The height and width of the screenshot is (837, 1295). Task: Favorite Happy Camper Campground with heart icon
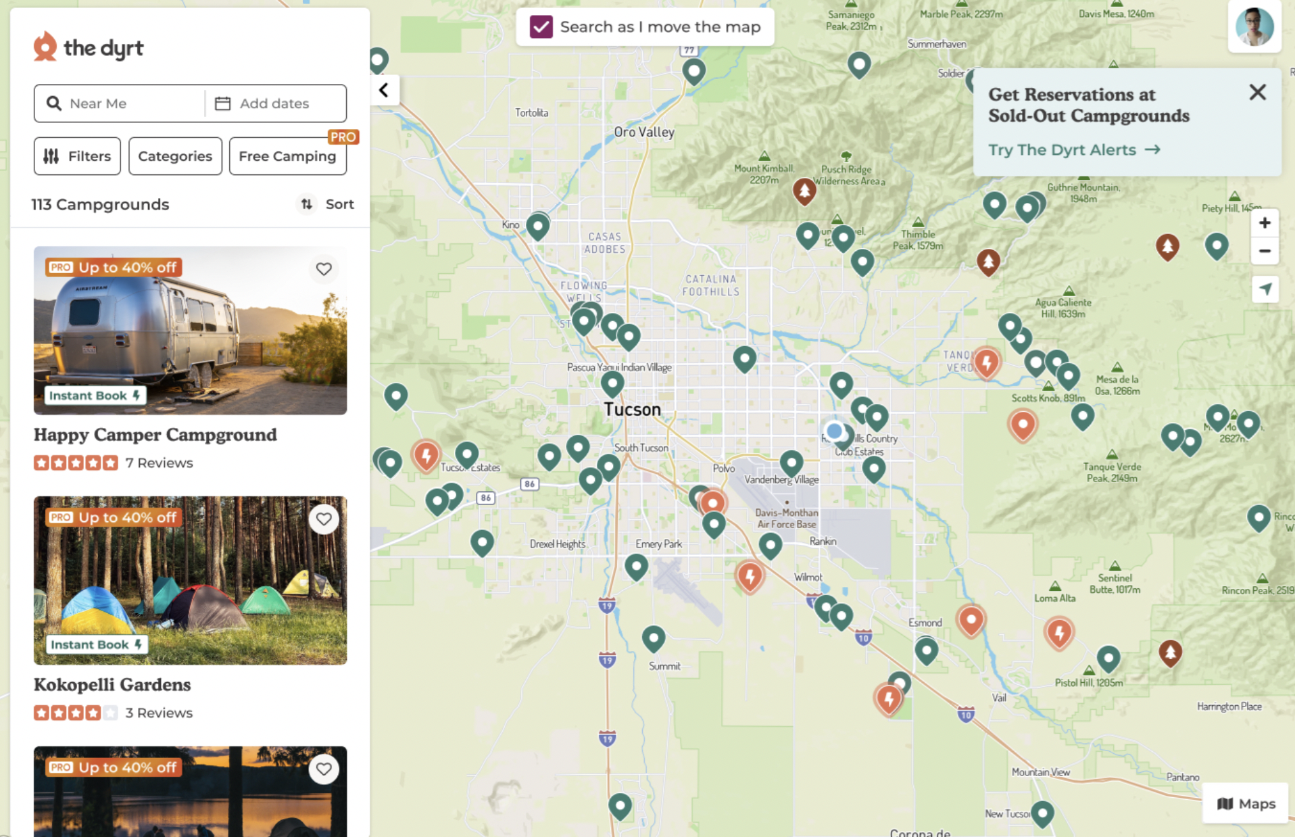(x=324, y=269)
